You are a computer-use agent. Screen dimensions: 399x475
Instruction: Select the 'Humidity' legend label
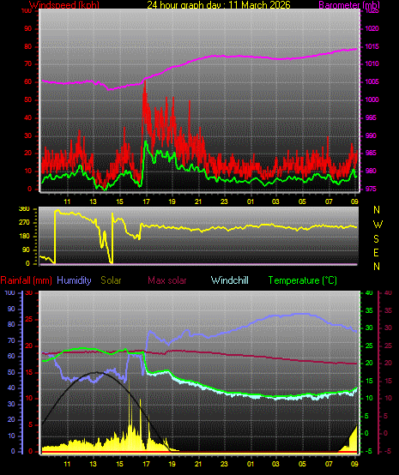point(74,280)
